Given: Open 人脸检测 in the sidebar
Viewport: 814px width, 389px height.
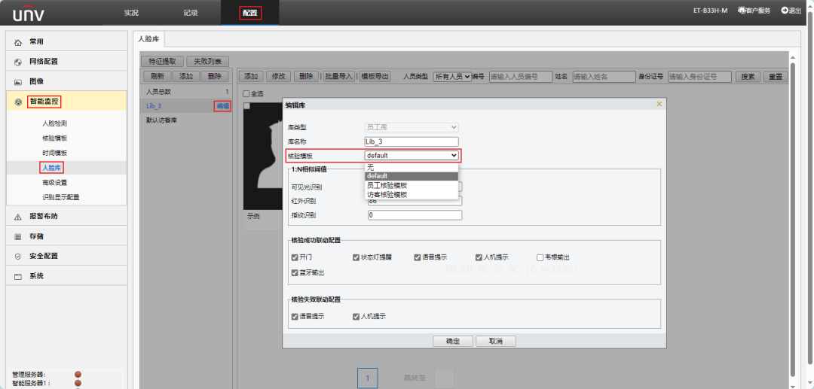Looking at the screenshot, I should point(54,124).
